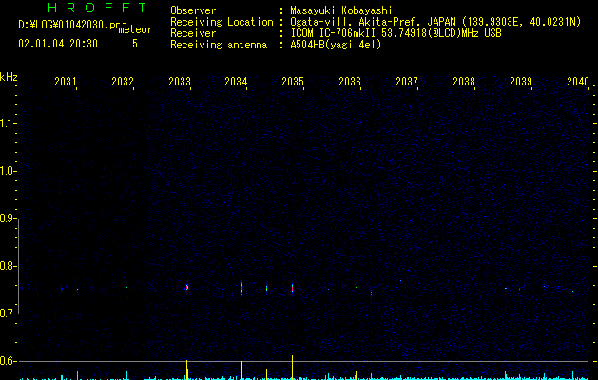Click the 0.7 kHz frequency label
Viewport: 598px width, 380px height.
8,313
